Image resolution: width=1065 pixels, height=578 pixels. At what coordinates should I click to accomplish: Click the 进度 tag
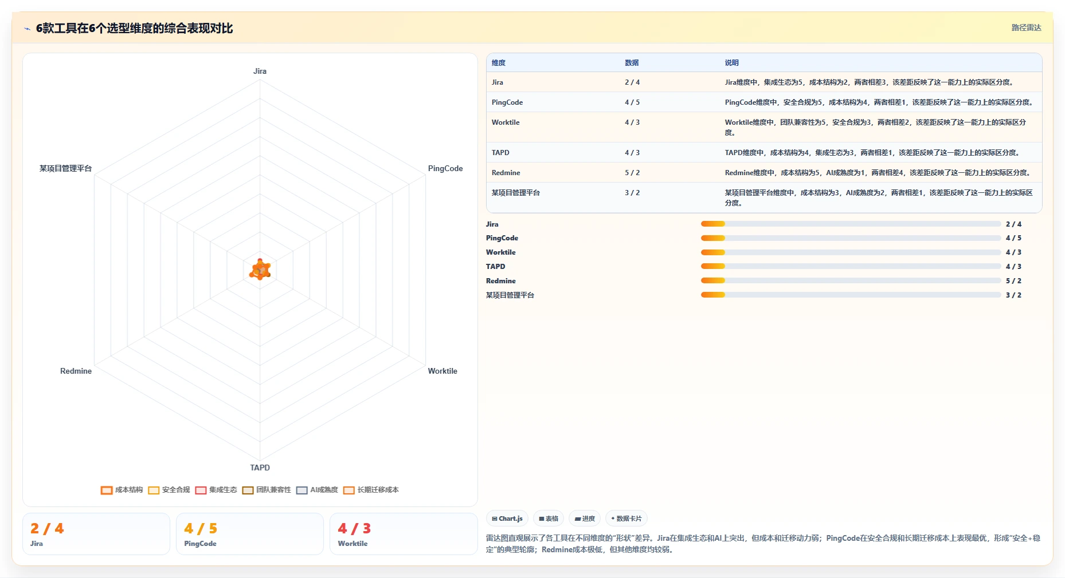click(x=585, y=518)
